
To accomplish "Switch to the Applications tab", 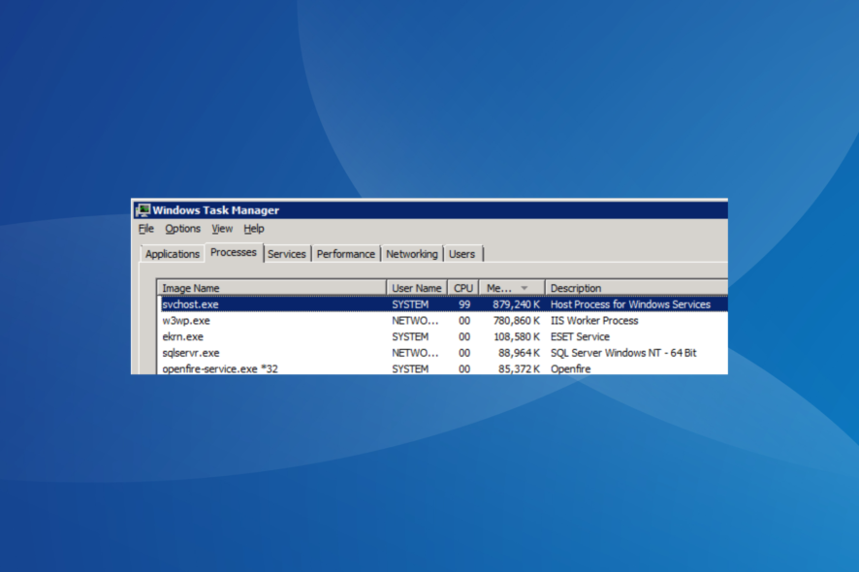I will [x=172, y=254].
